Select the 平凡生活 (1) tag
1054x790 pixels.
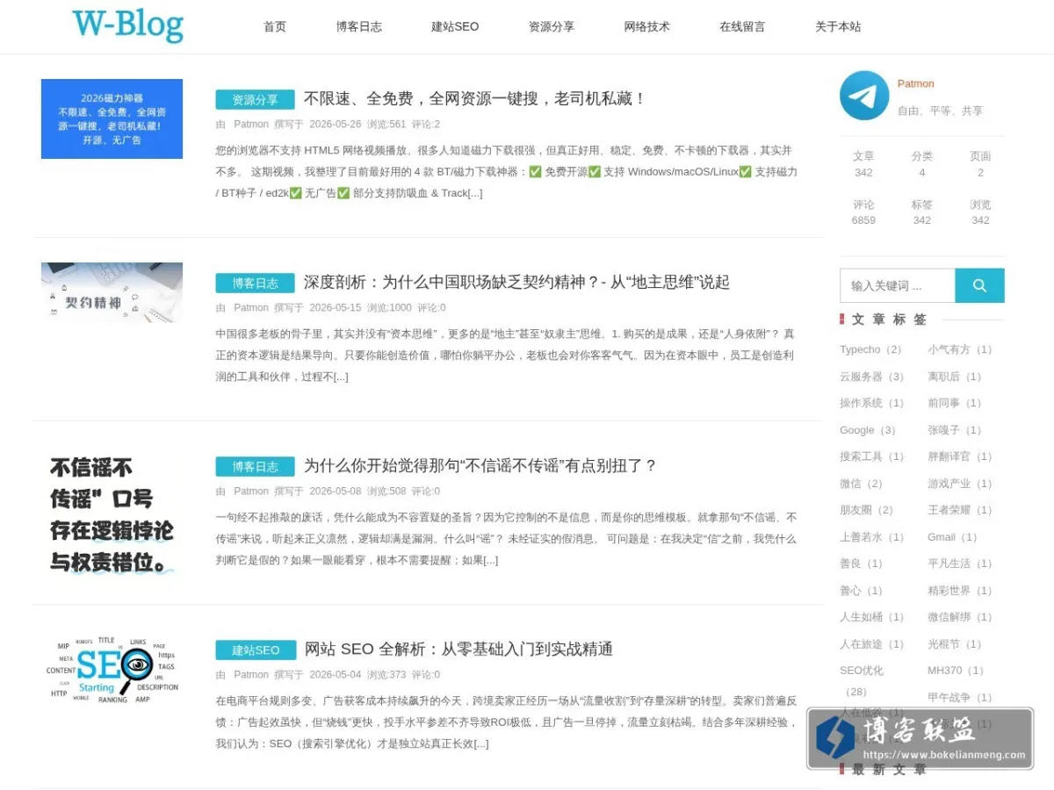[x=959, y=564]
